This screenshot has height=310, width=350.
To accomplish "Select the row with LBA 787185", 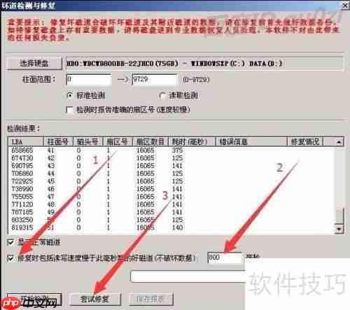I will (171, 212).
